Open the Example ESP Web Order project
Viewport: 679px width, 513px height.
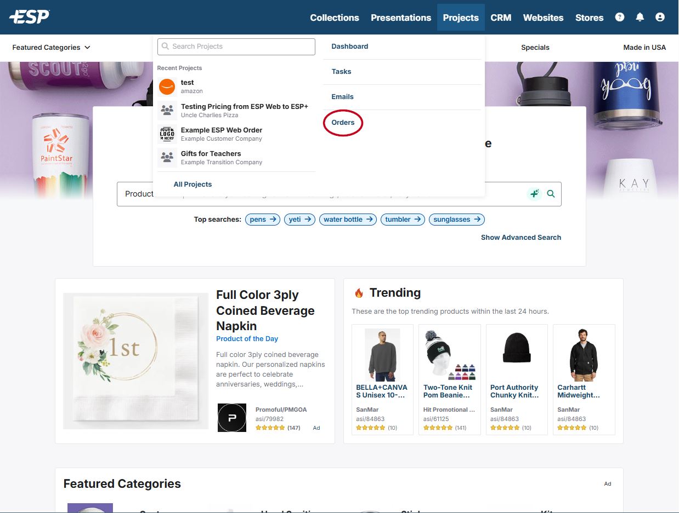click(x=221, y=134)
